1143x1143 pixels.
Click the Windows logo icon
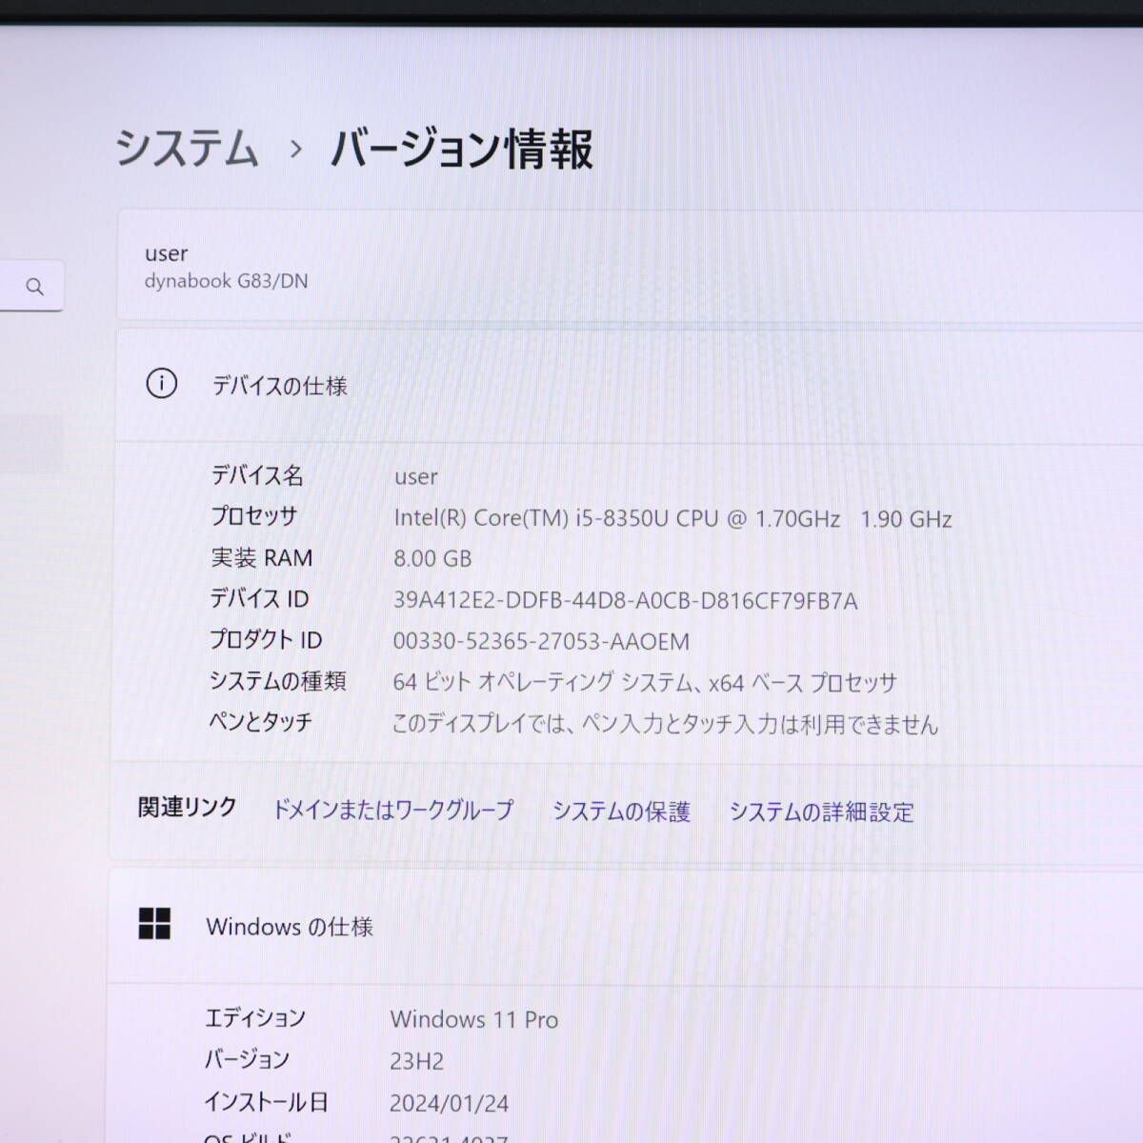click(x=154, y=923)
